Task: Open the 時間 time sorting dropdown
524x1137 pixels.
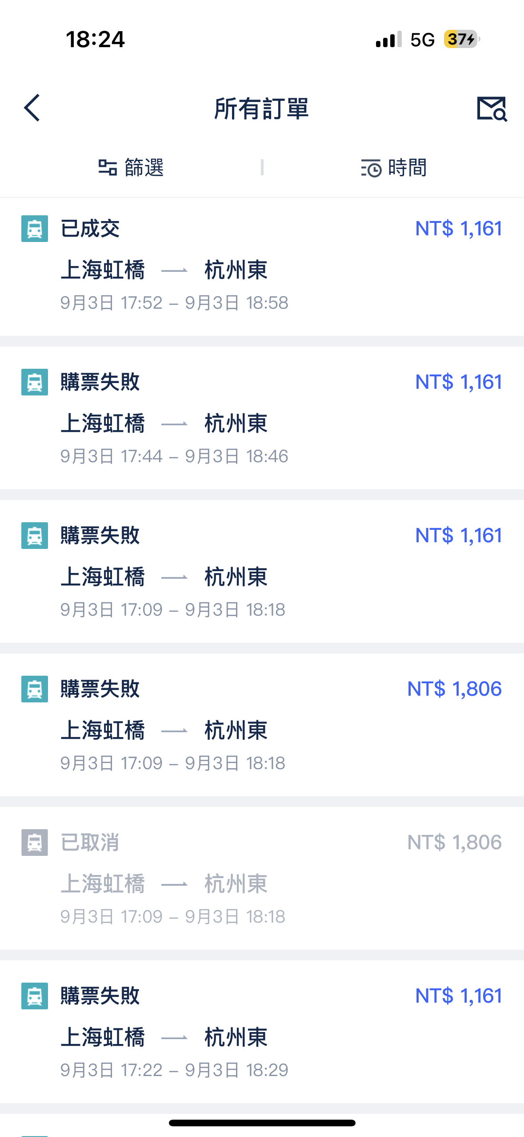Action: (394, 168)
